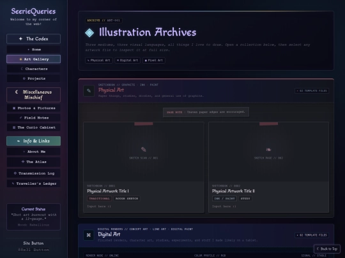Click Back to Top button

pos(327,249)
